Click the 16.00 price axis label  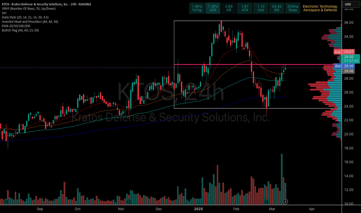[x=349, y=162]
